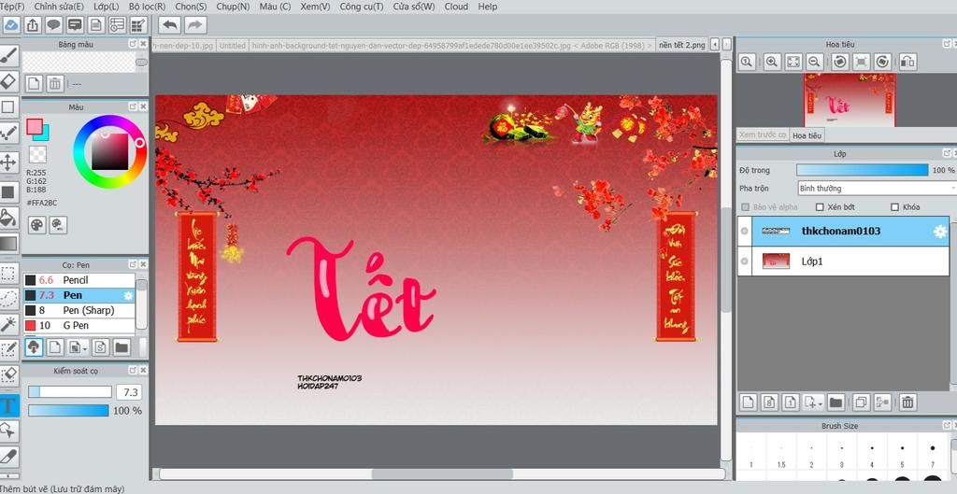Select the Bucket fill tool
957x494 pixels.
[x=8, y=218]
